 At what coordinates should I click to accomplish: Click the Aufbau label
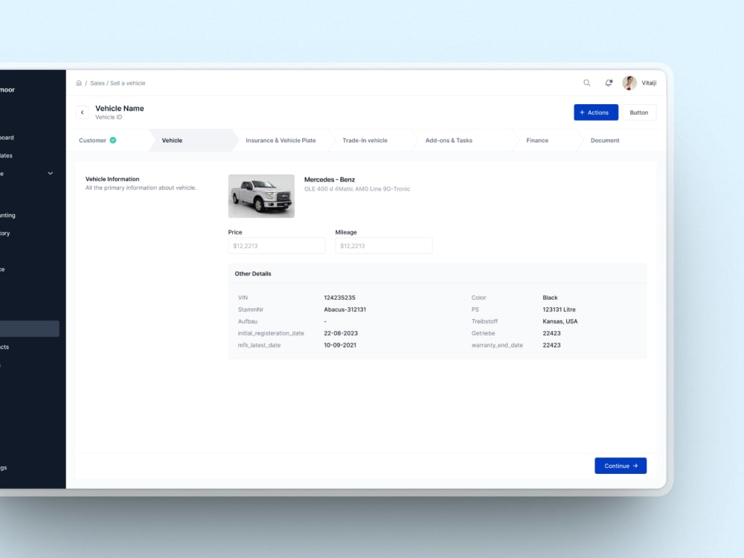[248, 321]
